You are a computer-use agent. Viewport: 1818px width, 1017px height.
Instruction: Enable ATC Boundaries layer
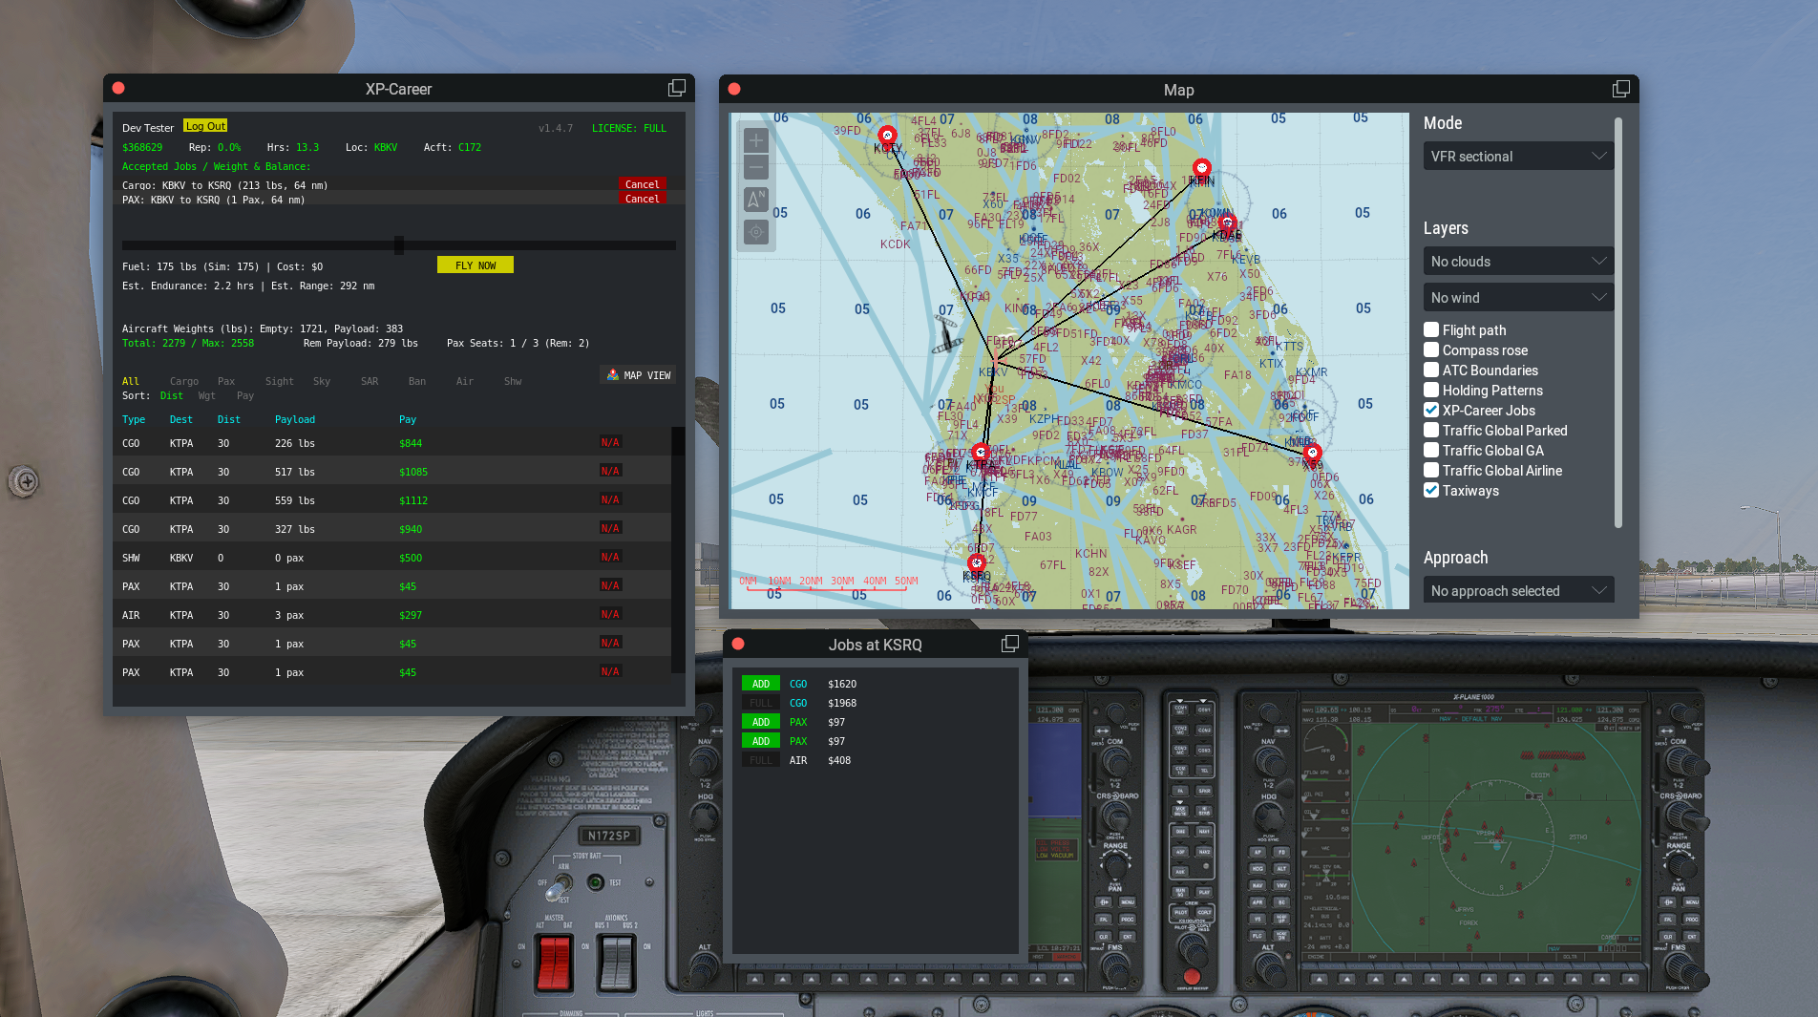[x=1431, y=371]
